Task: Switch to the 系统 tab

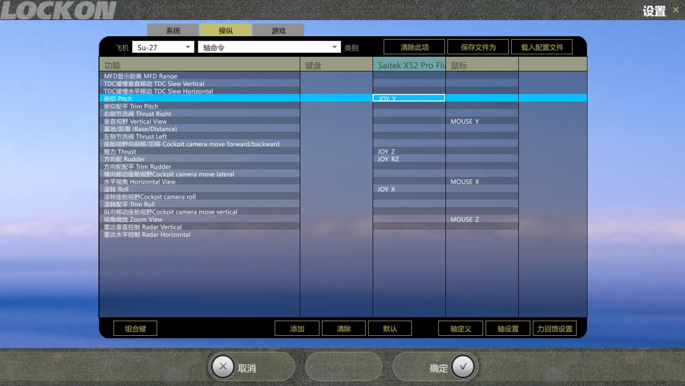Action: click(x=172, y=30)
